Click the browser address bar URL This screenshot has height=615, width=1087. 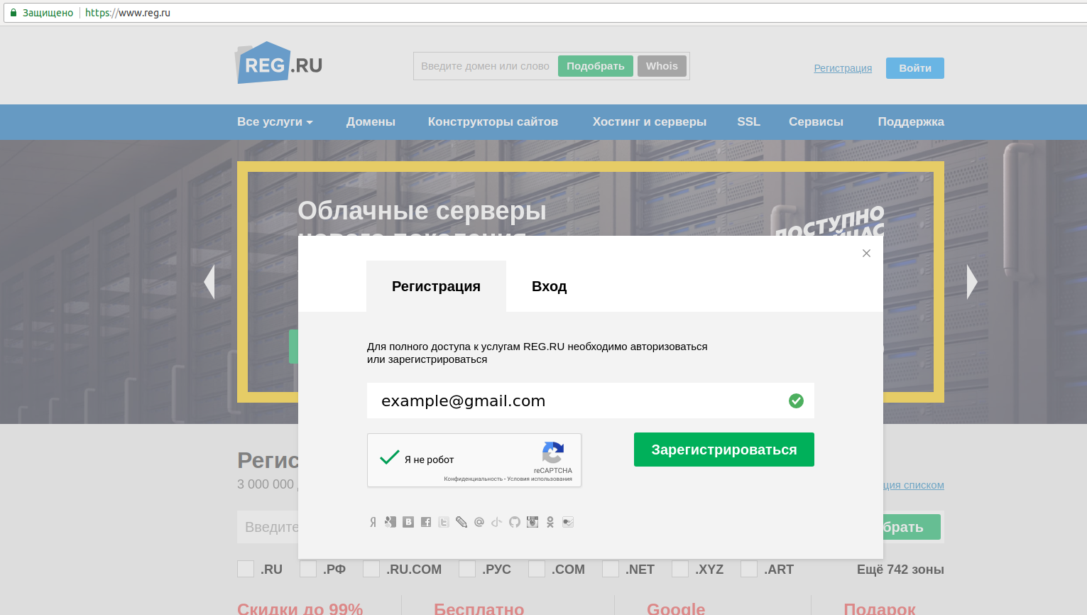tap(128, 13)
